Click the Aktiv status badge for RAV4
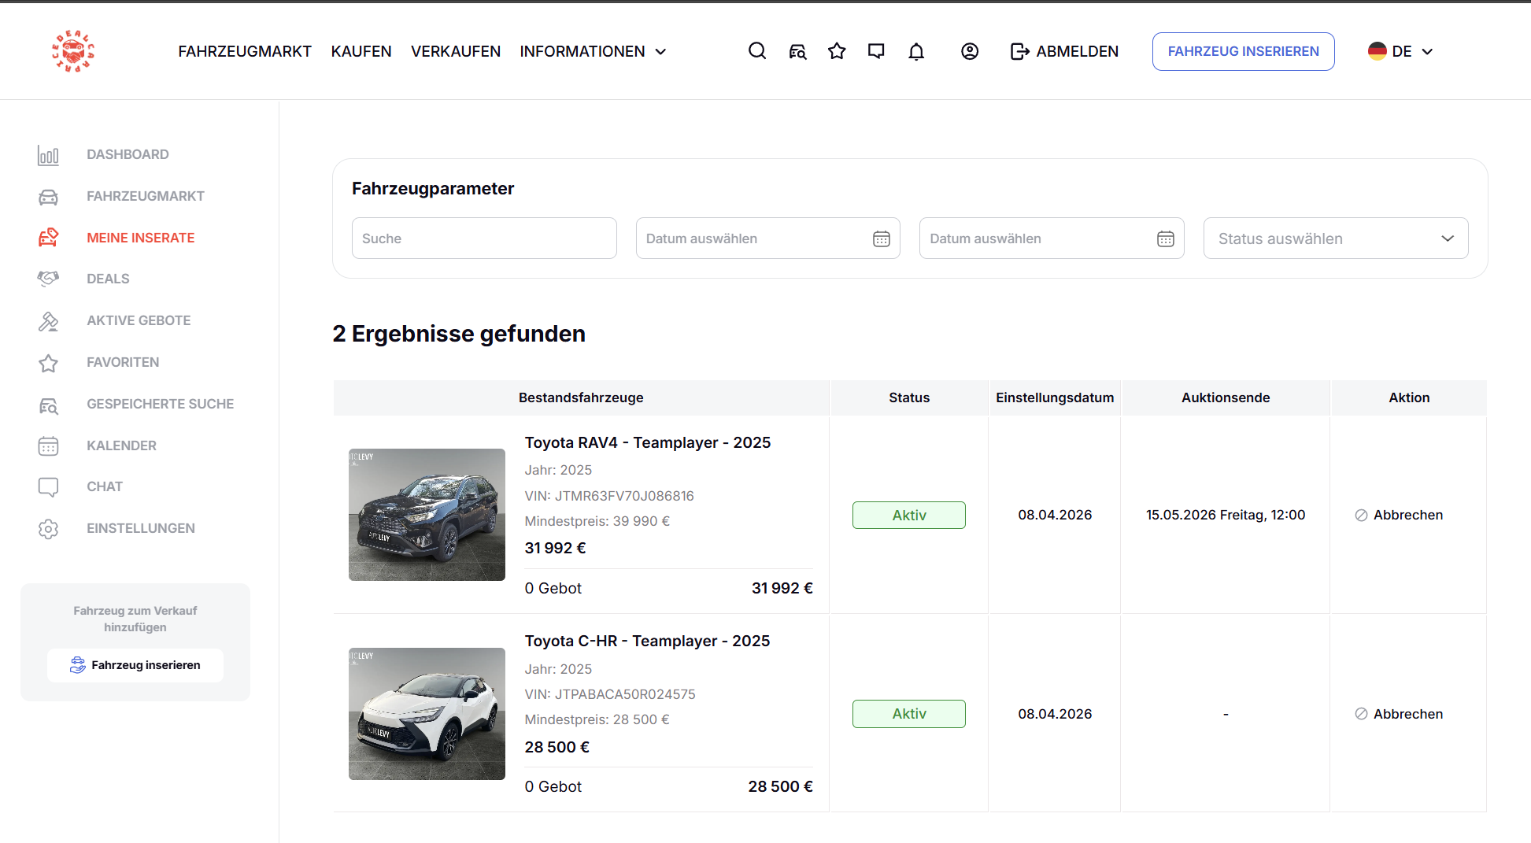Image resolution: width=1531 pixels, height=843 pixels. (909, 515)
